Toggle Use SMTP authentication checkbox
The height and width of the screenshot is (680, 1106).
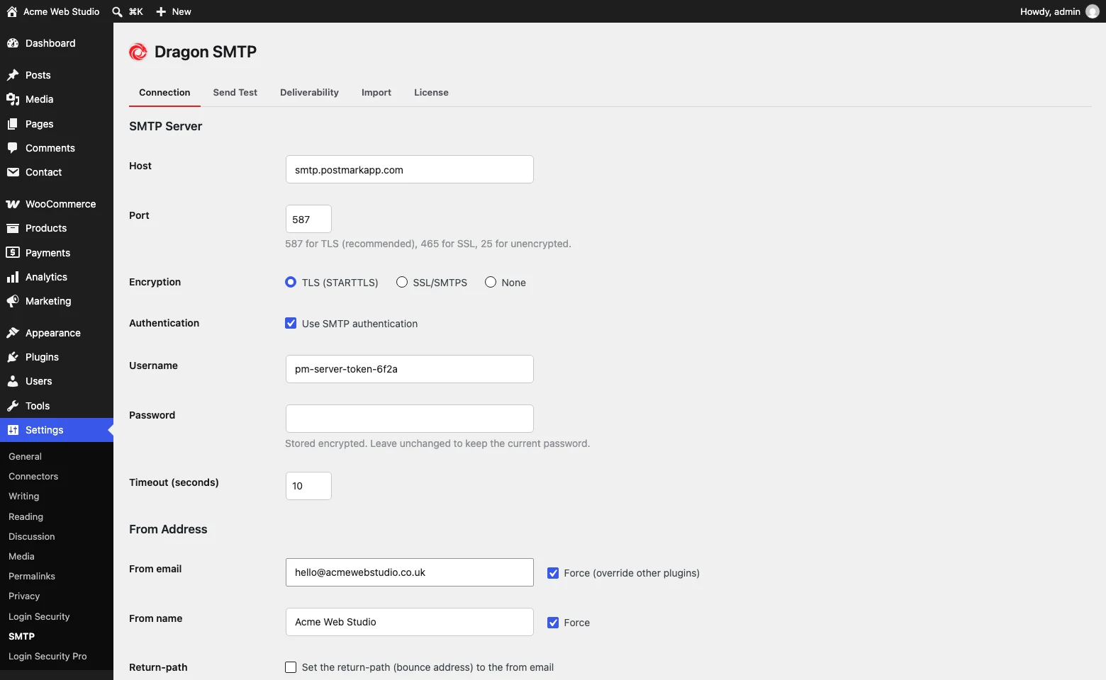(x=291, y=323)
